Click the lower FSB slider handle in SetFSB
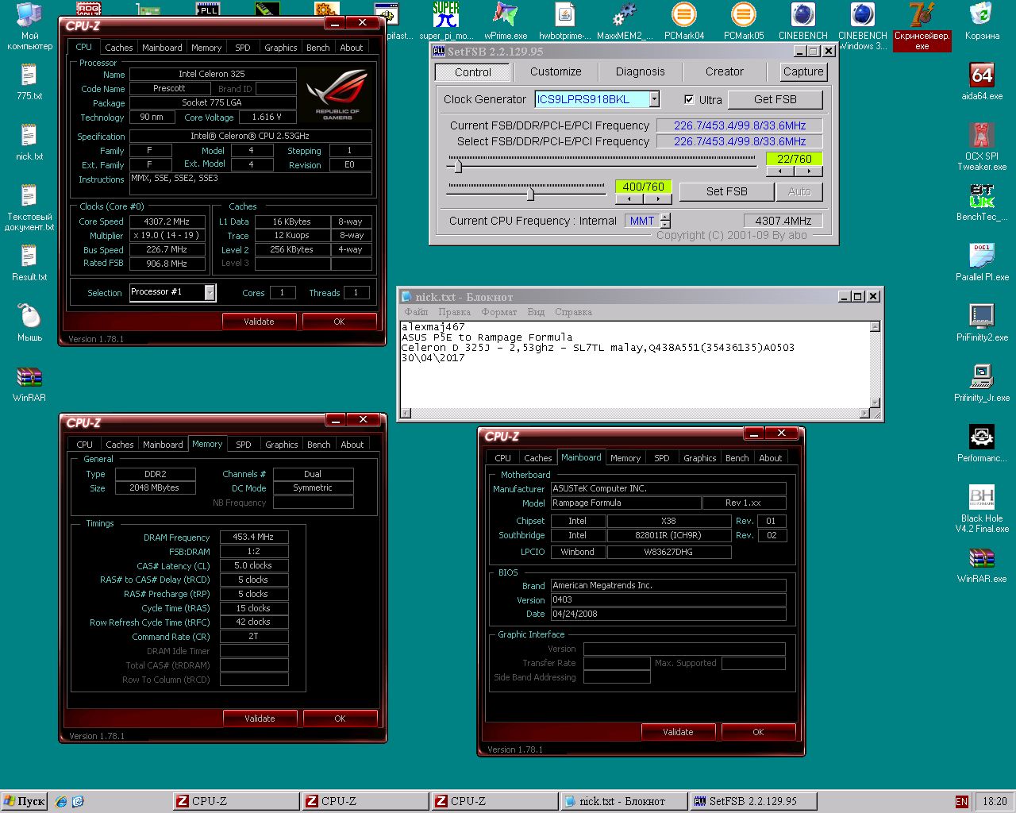Viewport: 1016px width, 813px height. (x=530, y=193)
